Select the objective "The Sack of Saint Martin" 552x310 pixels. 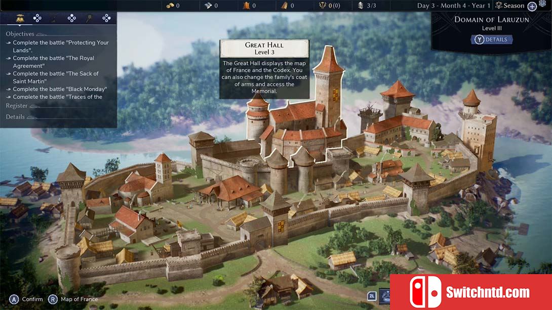(53, 77)
